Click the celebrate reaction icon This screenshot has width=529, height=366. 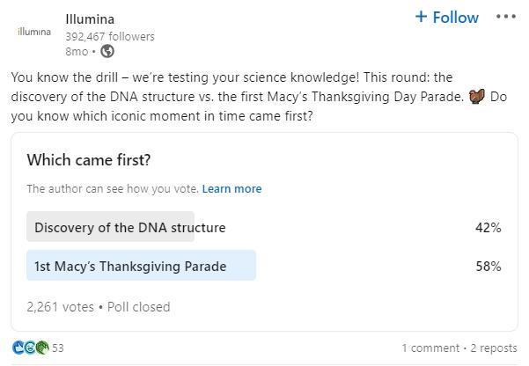(x=29, y=348)
